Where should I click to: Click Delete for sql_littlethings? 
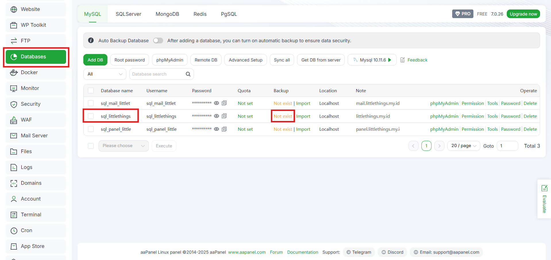pyautogui.click(x=530, y=116)
